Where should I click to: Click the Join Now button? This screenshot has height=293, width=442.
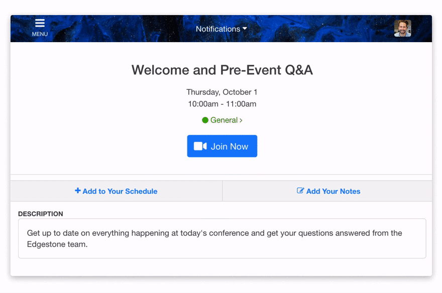222,146
